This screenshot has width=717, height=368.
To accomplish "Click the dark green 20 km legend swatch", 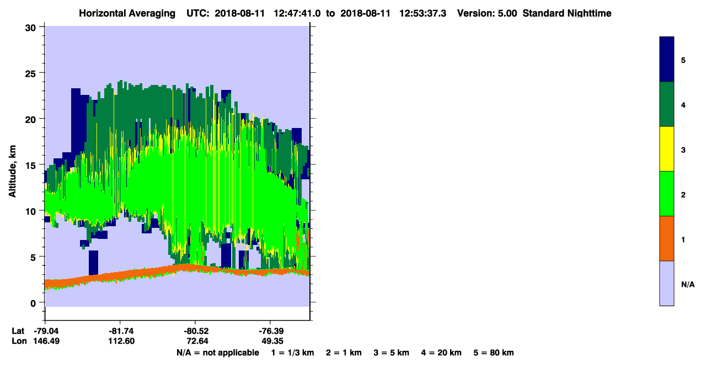I will (x=667, y=104).
